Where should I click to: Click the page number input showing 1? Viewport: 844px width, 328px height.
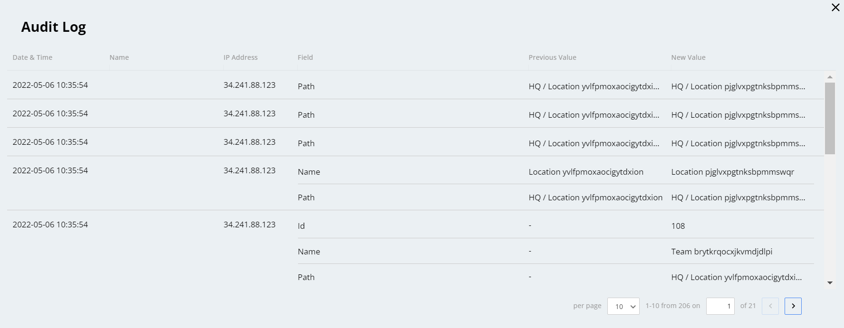tap(720, 306)
